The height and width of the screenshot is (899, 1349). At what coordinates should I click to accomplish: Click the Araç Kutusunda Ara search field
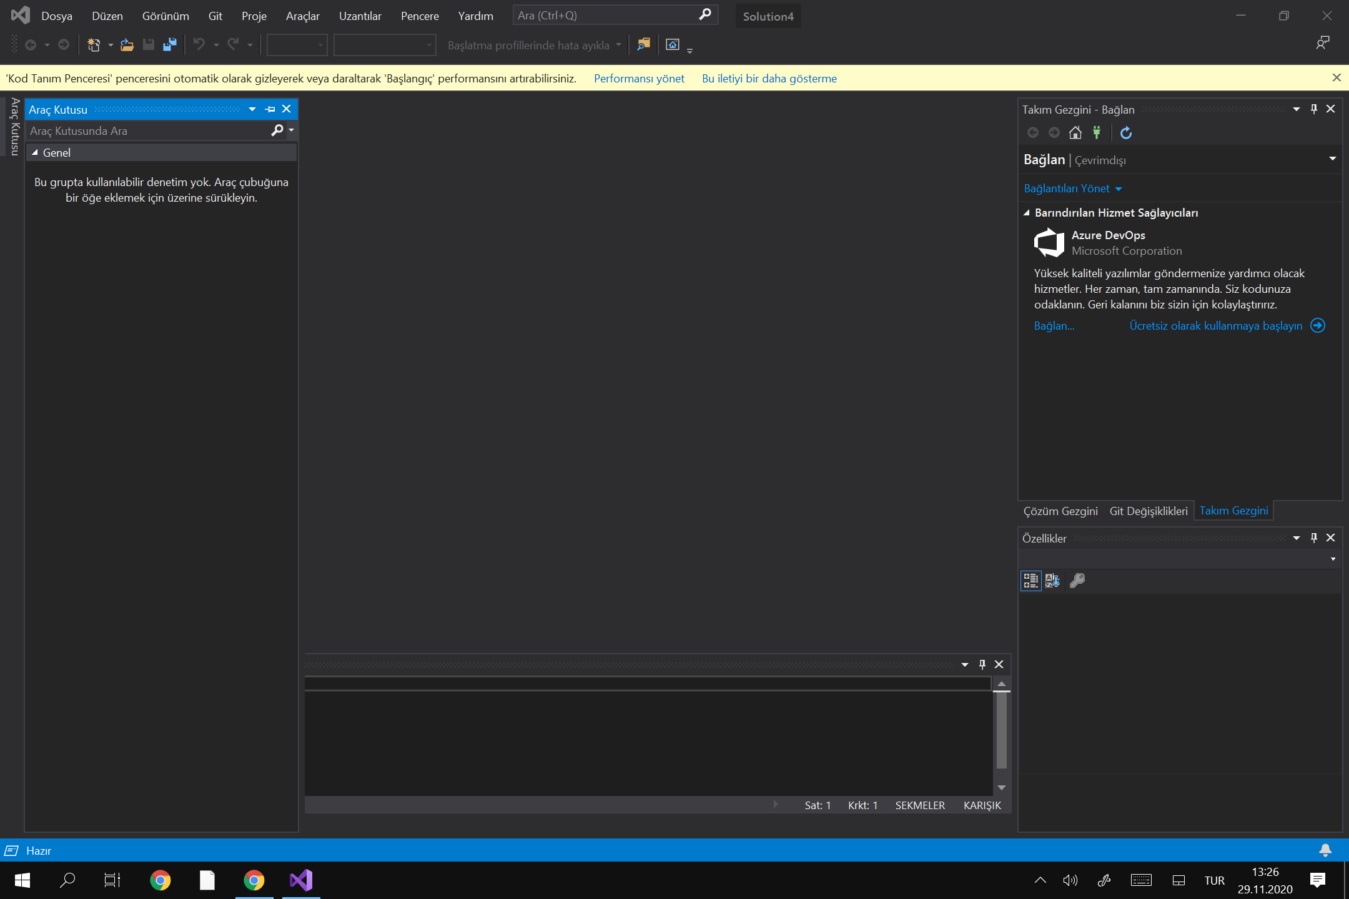(x=149, y=130)
